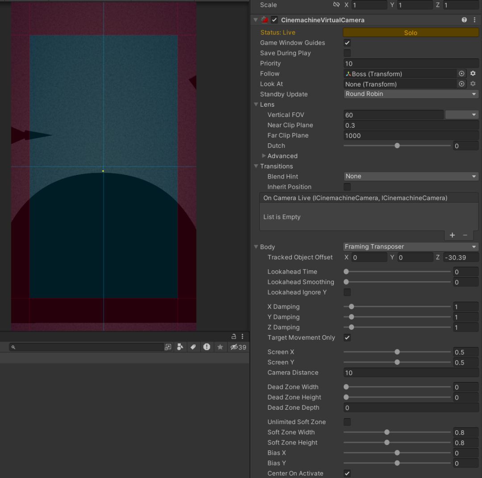Add an On Camera Live event with plus
Screen dimensions: 482x478
[x=452, y=235]
